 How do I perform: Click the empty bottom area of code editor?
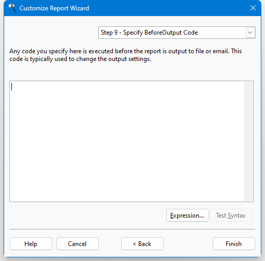127,181
